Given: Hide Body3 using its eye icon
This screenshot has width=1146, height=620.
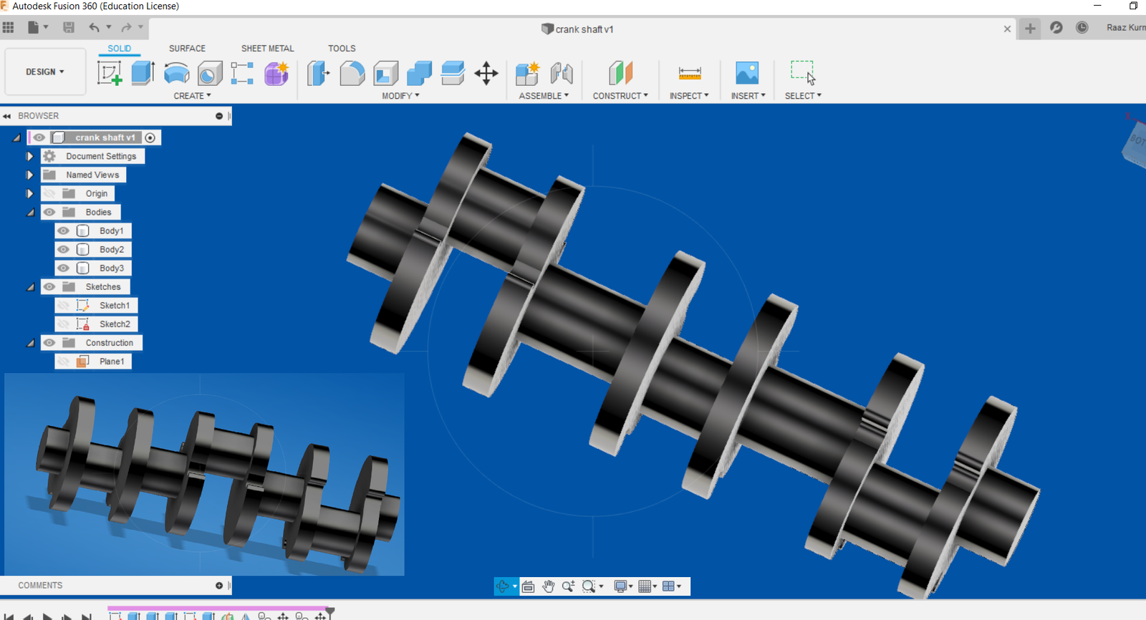Looking at the screenshot, I should [64, 268].
